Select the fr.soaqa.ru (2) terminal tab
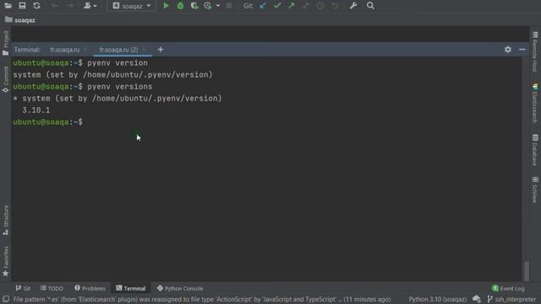The height and width of the screenshot is (304, 541). [x=118, y=50]
